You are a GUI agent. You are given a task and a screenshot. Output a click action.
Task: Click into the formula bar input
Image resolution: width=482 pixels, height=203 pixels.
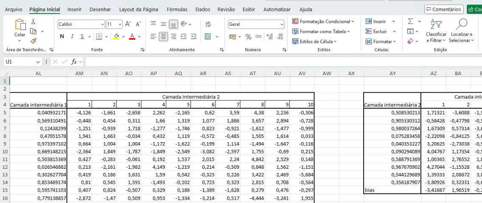point(283,62)
